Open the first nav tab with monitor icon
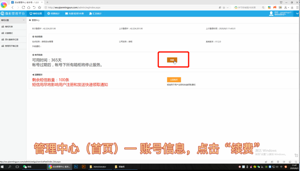 pos(36,14)
